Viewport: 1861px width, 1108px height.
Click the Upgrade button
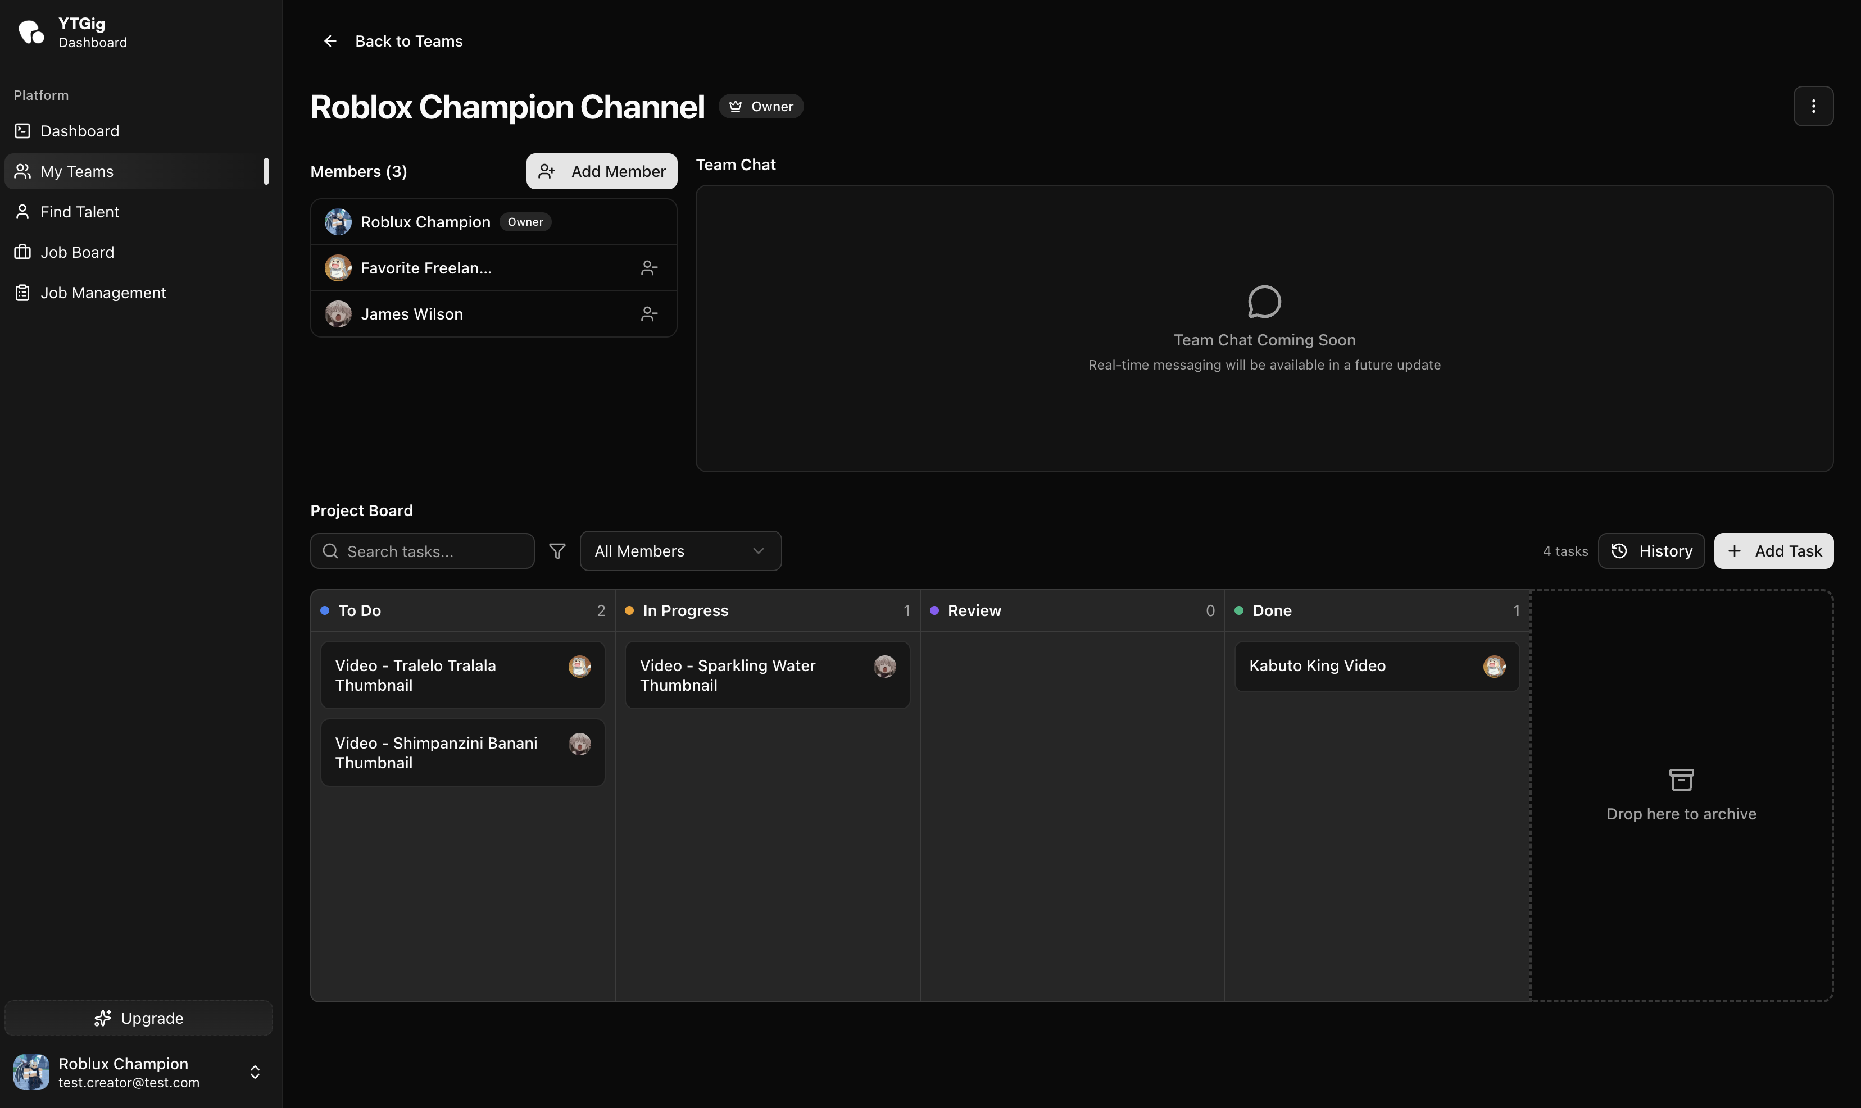click(139, 1018)
